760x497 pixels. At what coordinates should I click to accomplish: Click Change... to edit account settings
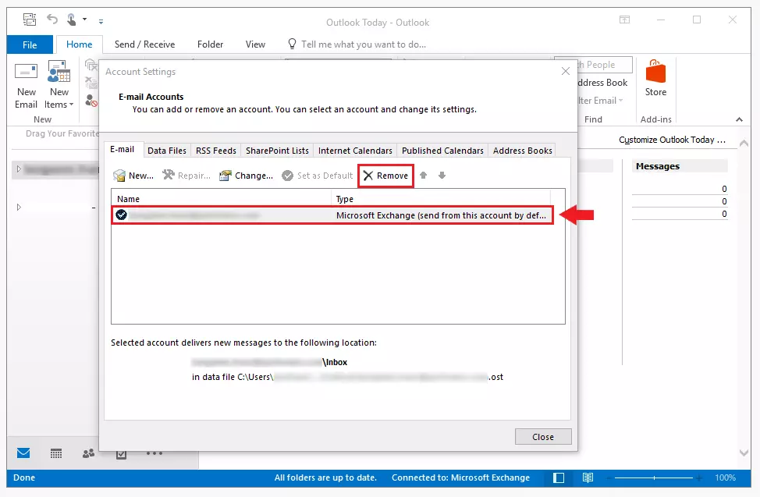tap(247, 176)
